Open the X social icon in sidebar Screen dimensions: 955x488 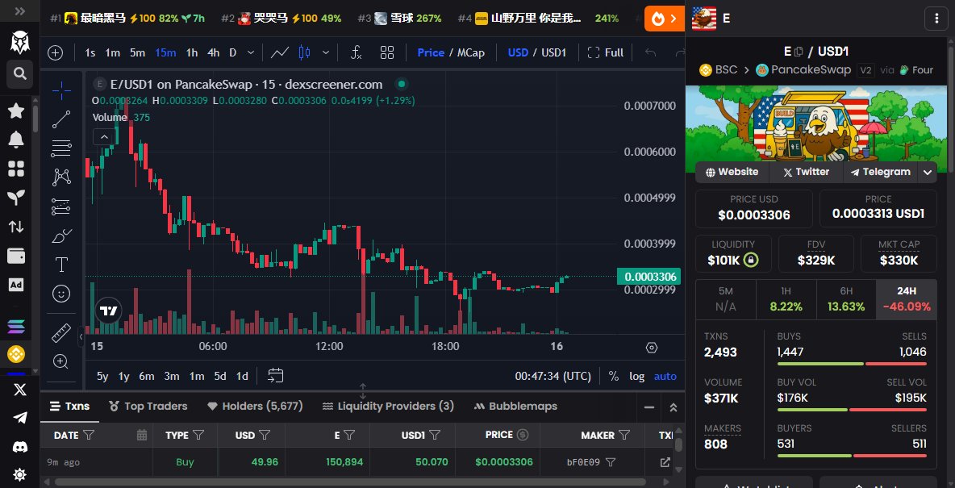(19, 390)
